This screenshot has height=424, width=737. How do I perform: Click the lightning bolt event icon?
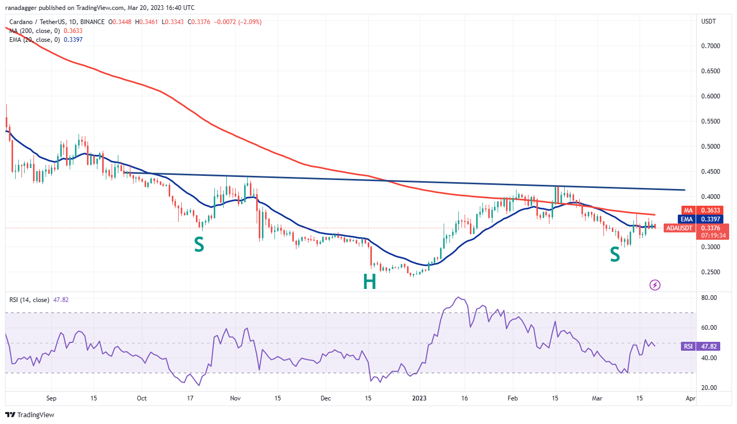point(655,285)
